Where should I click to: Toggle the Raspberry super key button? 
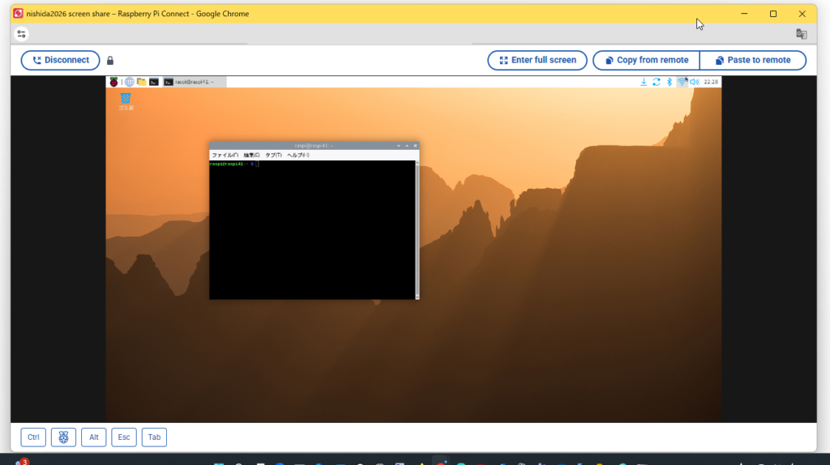pyautogui.click(x=63, y=437)
